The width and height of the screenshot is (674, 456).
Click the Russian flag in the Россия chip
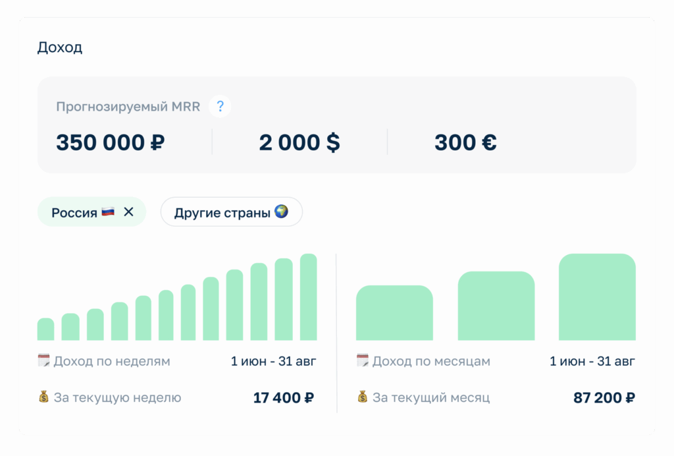coord(108,212)
